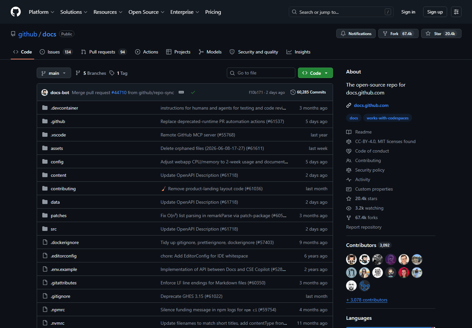The image size is (472, 328).
Task: Expand the Solutions menu
Action: [74, 12]
